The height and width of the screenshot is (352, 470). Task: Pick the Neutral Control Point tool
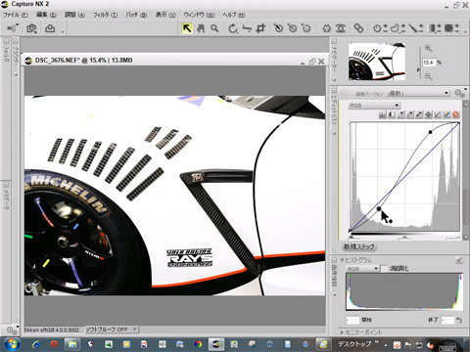[292, 28]
